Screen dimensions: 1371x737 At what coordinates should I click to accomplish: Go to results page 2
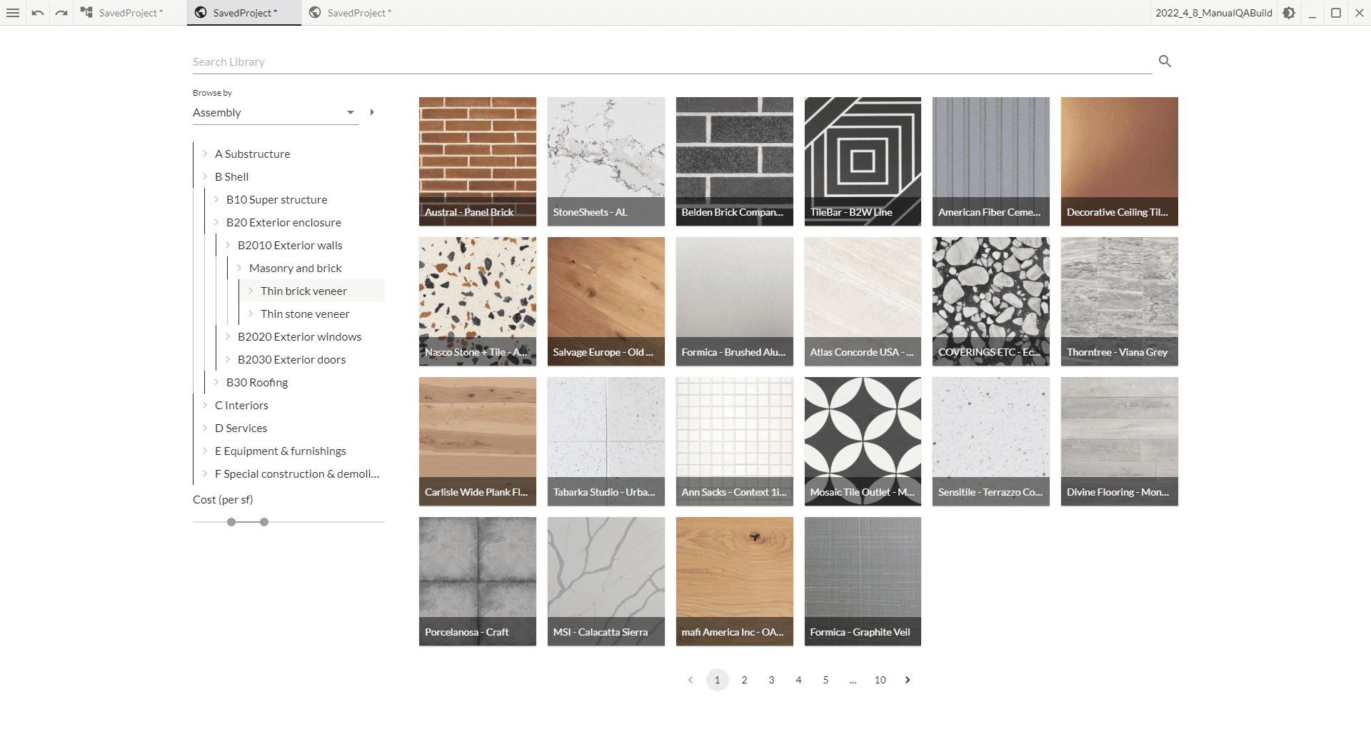744,680
